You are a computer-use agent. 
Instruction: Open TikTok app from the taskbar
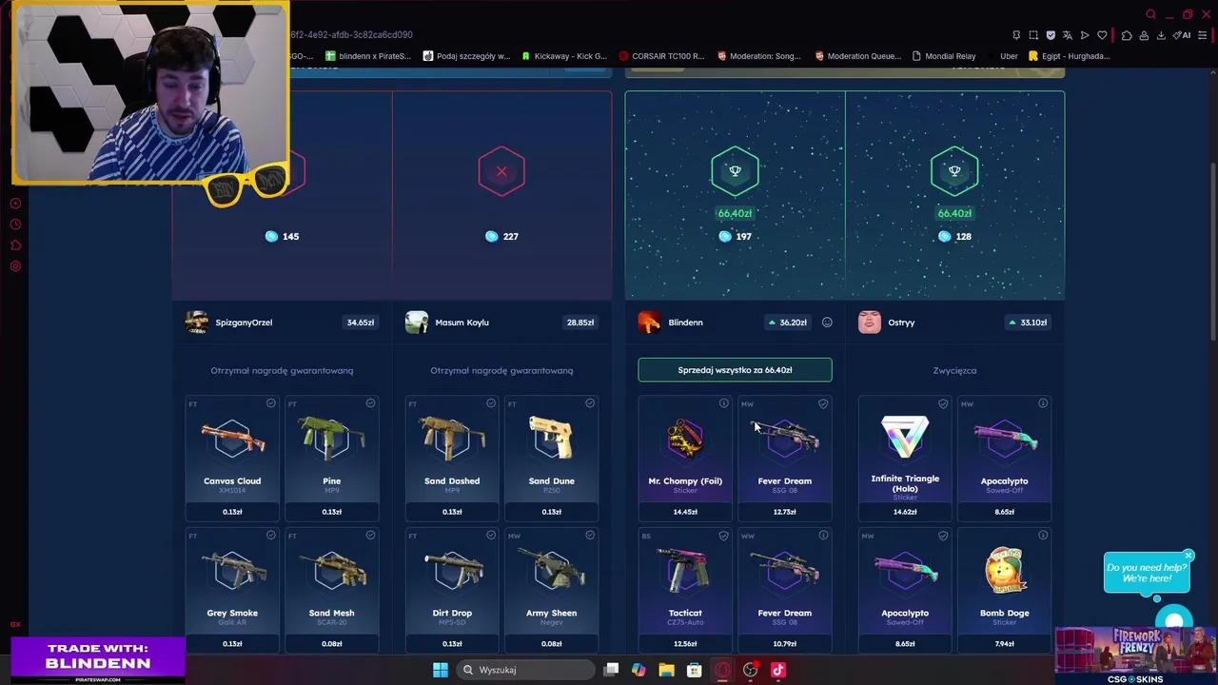click(x=777, y=670)
